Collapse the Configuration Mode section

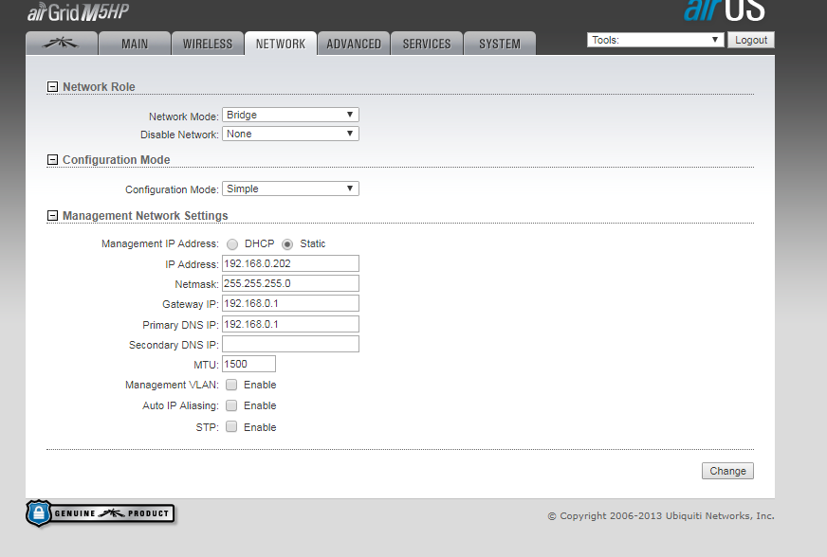[53, 160]
